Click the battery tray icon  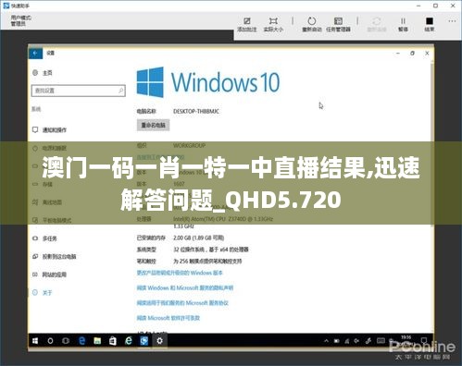337,341
